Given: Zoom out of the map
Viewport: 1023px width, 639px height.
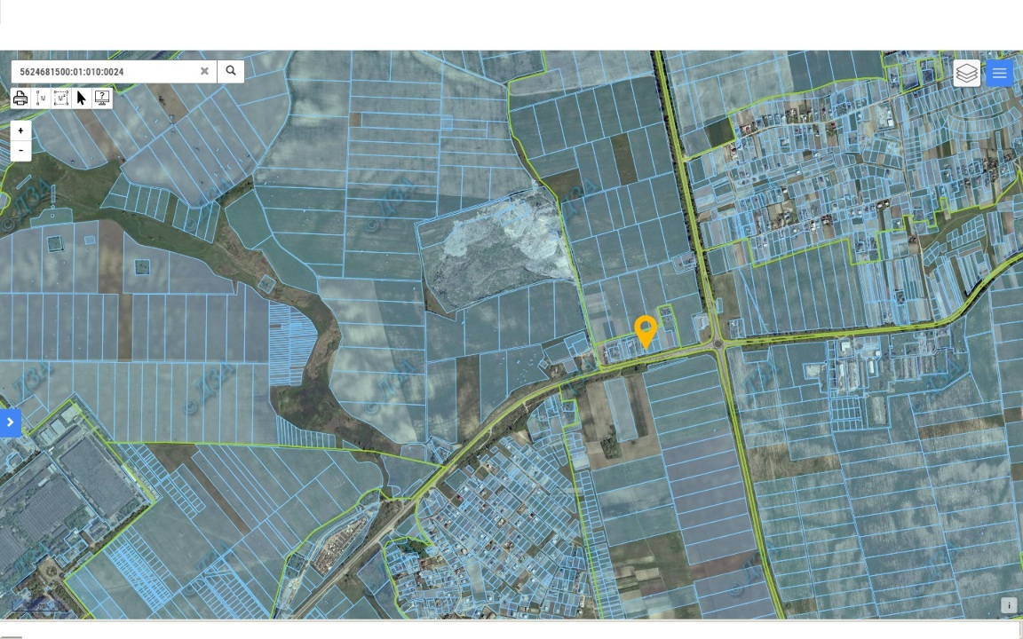Looking at the screenshot, I should (x=21, y=151).
